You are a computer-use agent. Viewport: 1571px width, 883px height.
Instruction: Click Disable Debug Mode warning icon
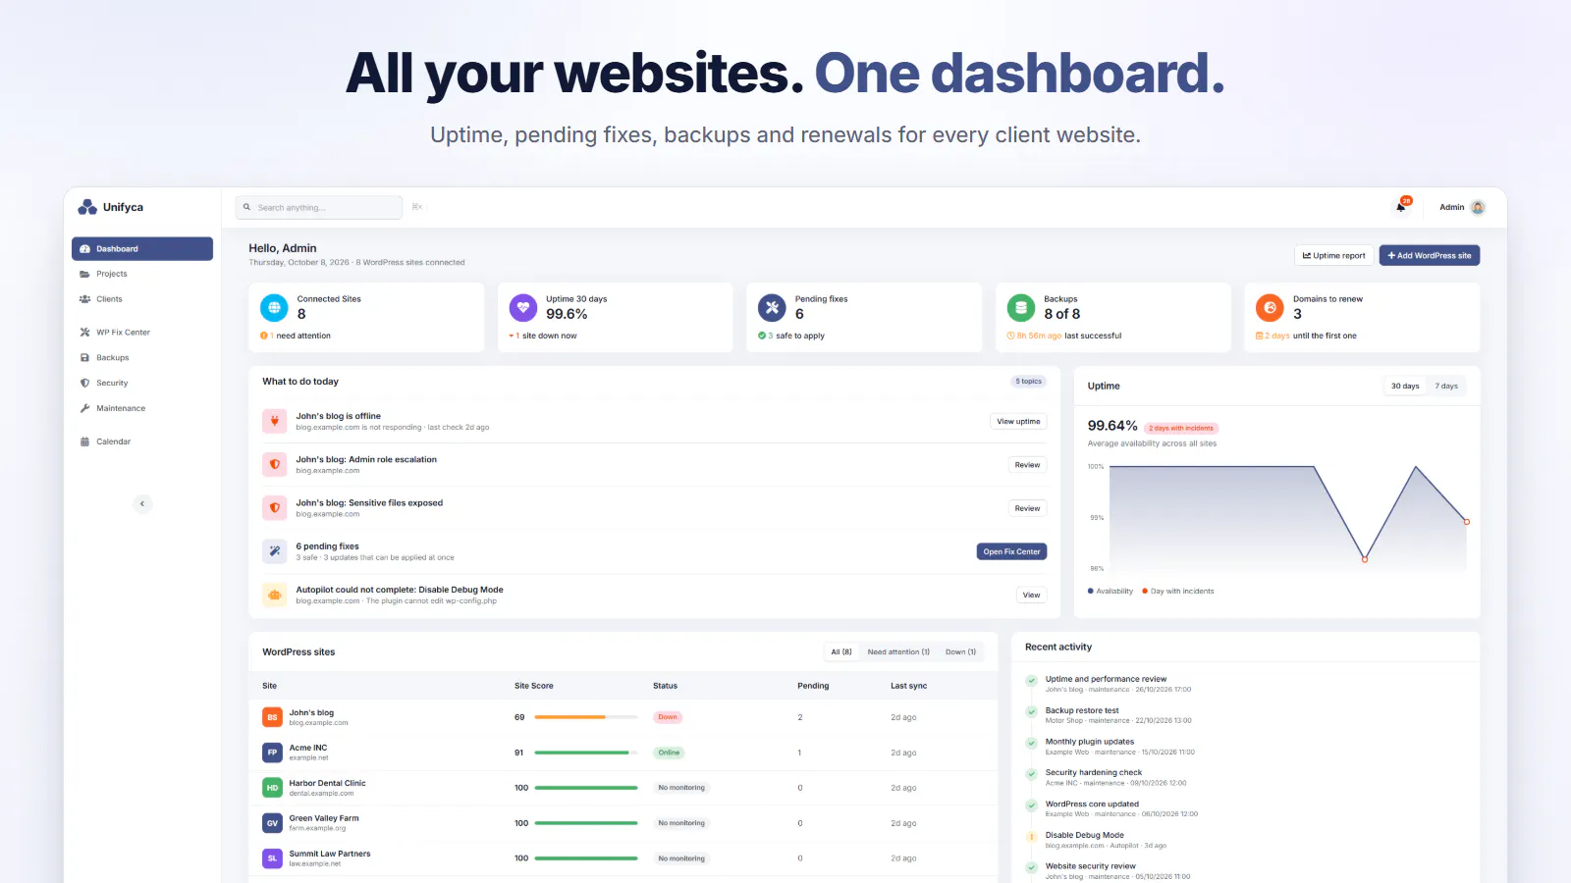1031,837
